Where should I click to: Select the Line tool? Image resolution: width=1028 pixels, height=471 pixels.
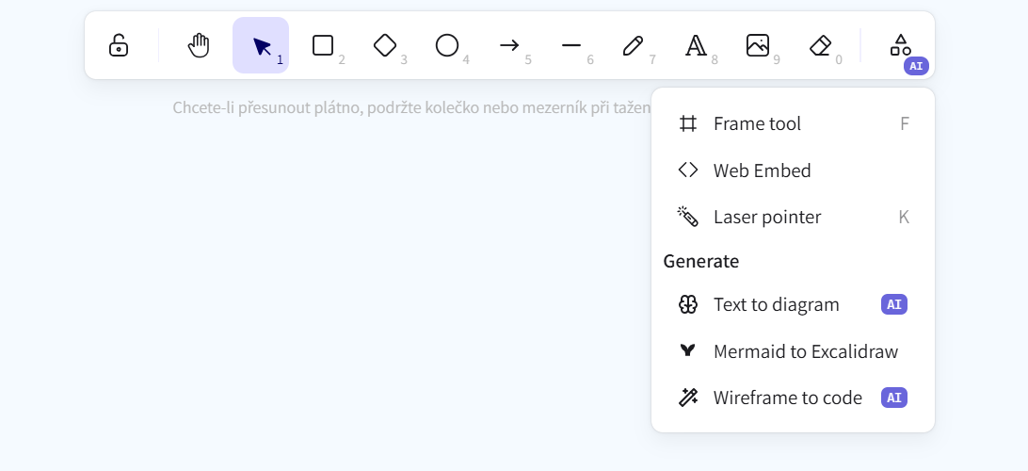[571, 45]
